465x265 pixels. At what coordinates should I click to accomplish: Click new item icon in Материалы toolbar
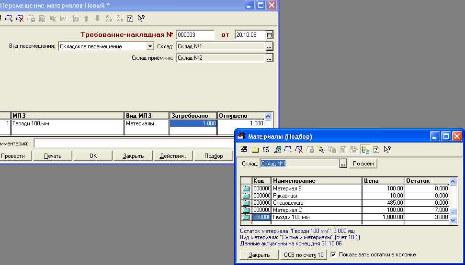click(x=244, y=150)
